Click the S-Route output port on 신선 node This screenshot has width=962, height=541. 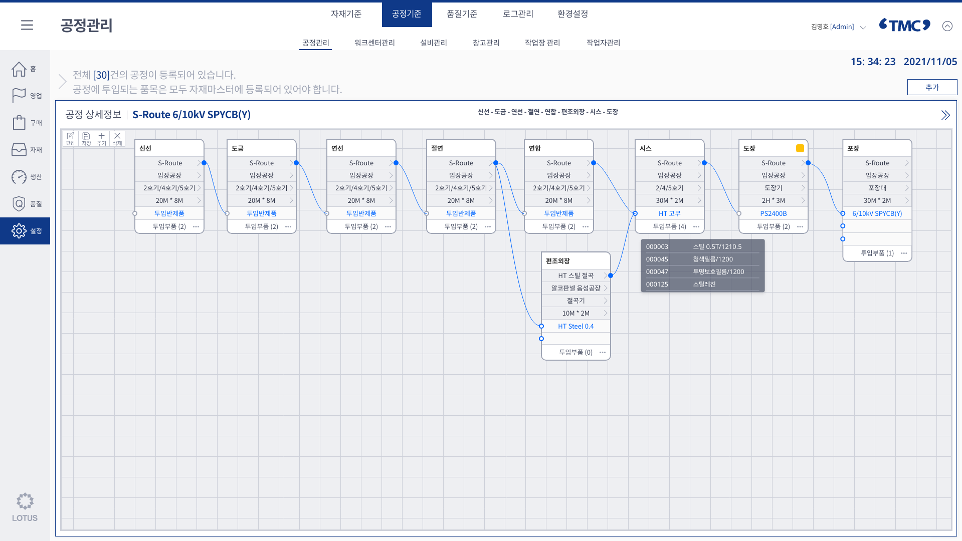[204, 163]
